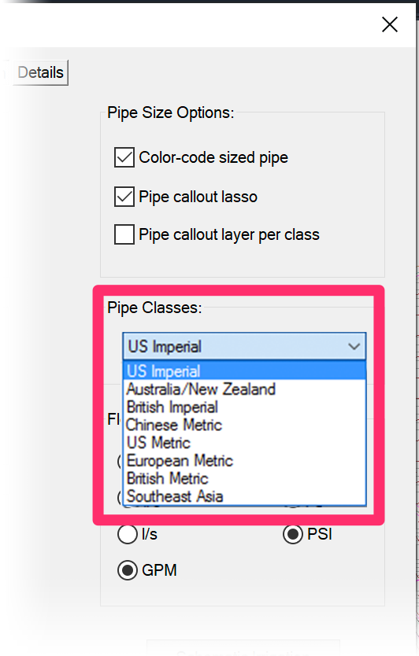Viewport: 419px width, 656px height.
Task: Select the GPM radio button
Action: click(128, 570)
